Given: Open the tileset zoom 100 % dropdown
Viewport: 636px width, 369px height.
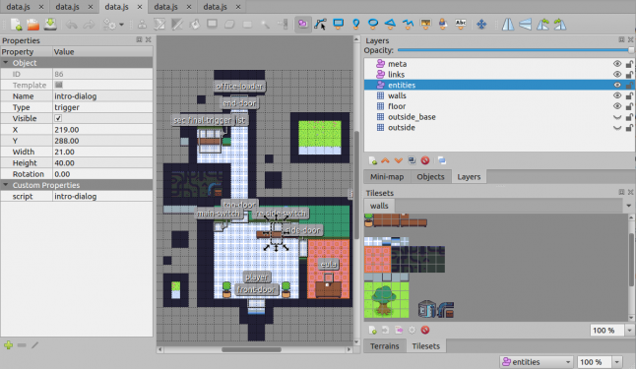Looking at the screenshot, I should click(x=629, y=331).
